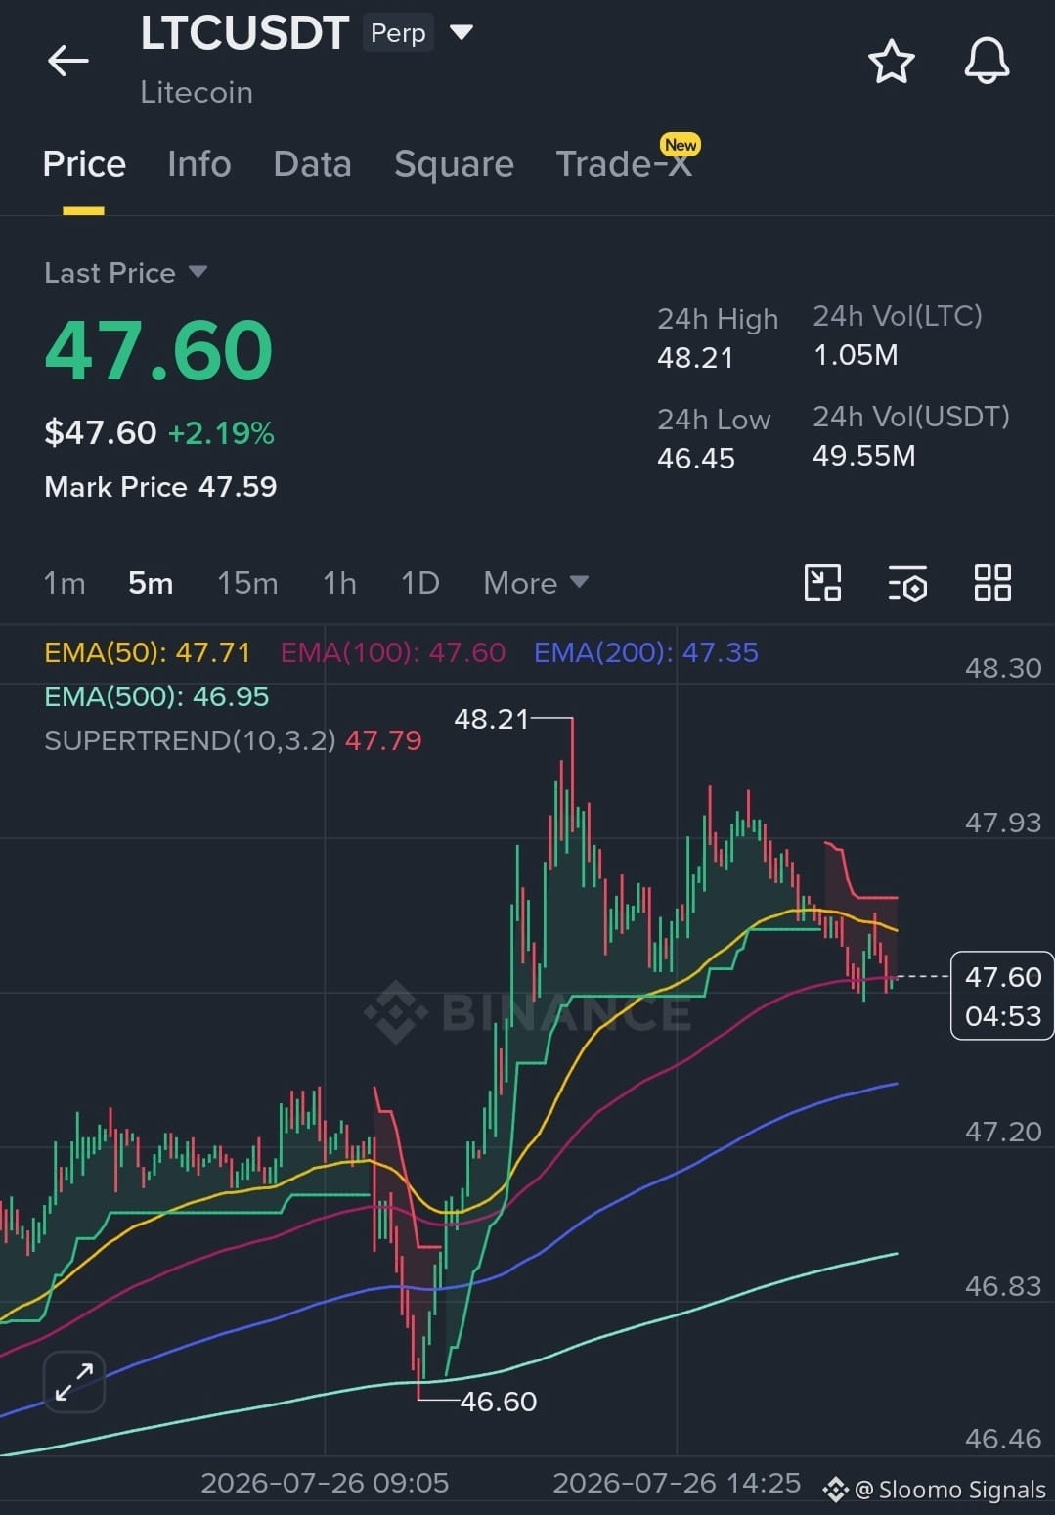Open the contract selector arrow beside Perp
Viewport: 1055px width, 1515px height.
point(462,32)
